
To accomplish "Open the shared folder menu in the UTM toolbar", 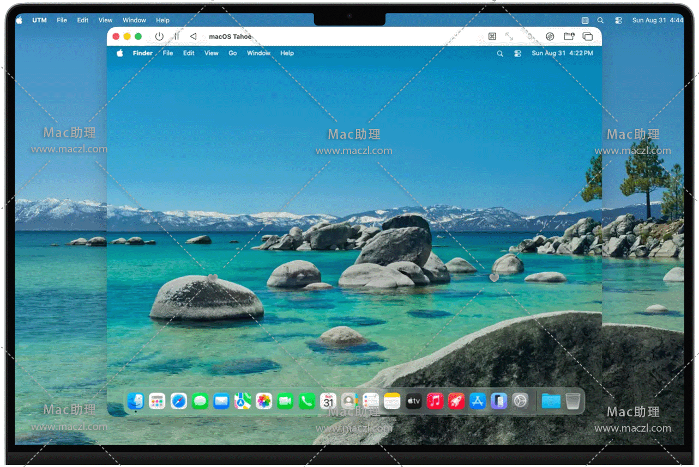I will [569, 36].
